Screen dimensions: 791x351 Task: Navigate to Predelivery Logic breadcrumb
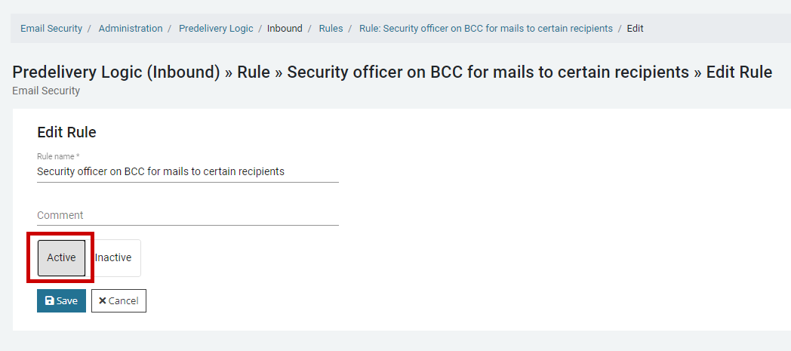(216, 29)
